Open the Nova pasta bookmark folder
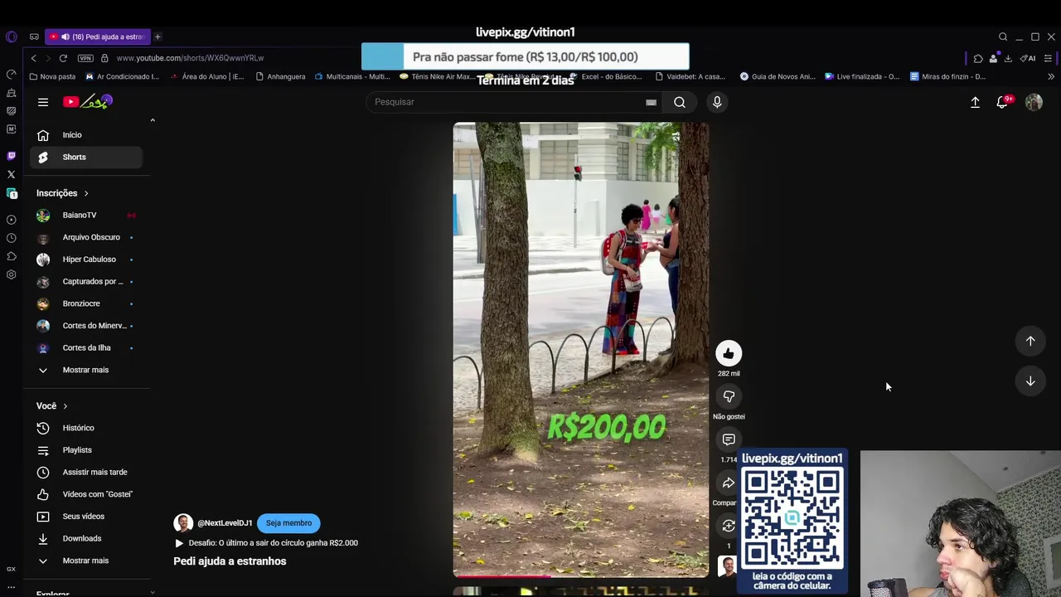1061x597 pixels. coord(52,76)
